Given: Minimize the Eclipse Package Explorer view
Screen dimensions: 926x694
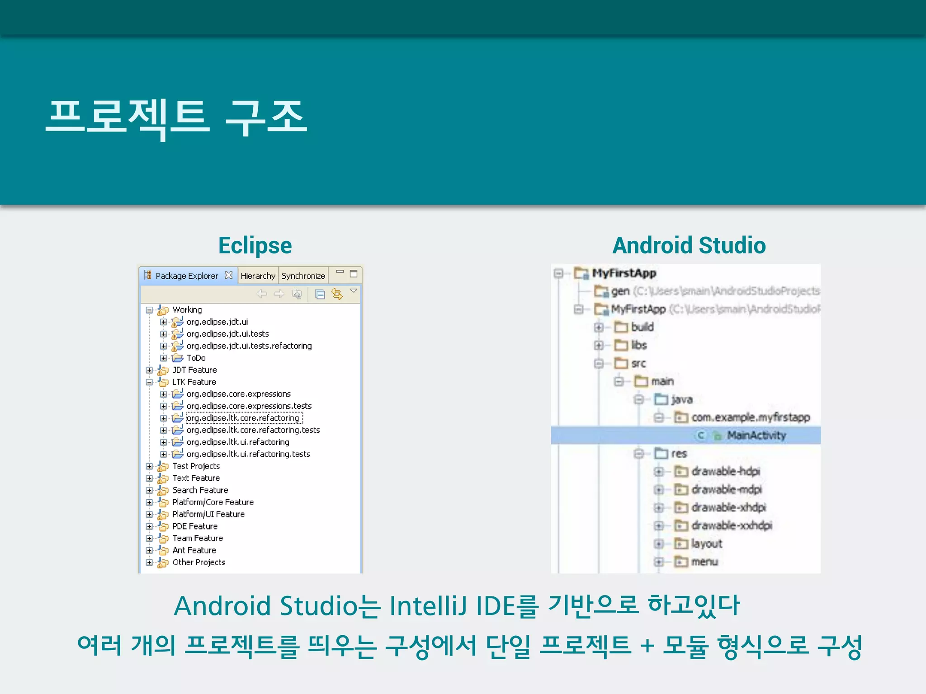Looking at the screenshot, I should point(340,272).
